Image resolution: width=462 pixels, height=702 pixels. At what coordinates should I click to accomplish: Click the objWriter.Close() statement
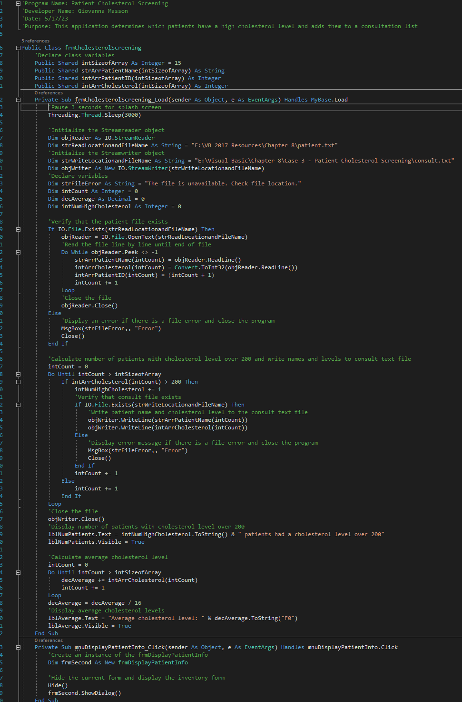click(76, 519)
